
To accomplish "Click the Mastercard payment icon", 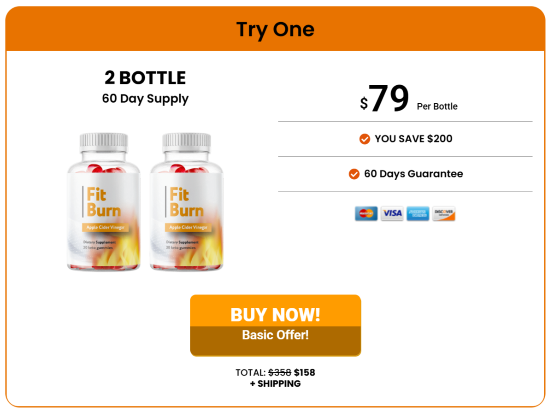I will 366,213.
